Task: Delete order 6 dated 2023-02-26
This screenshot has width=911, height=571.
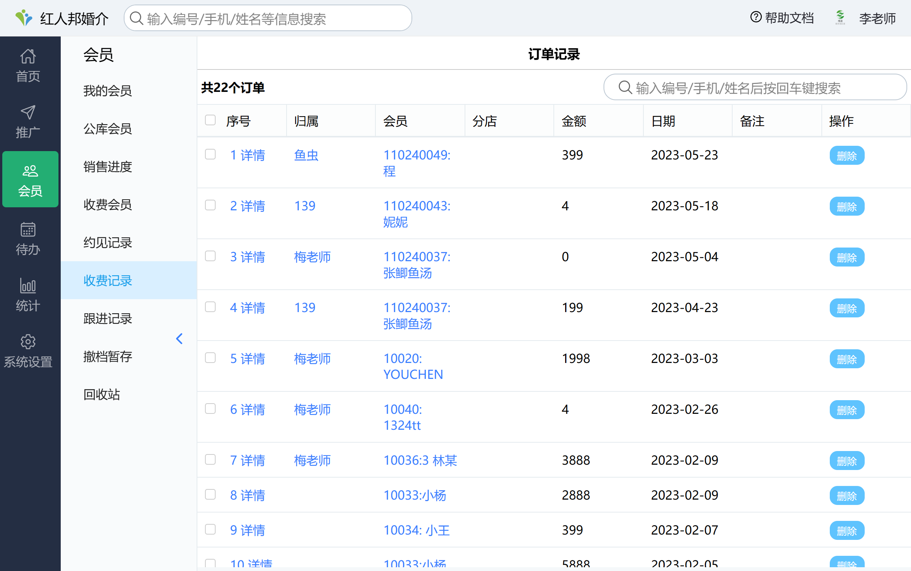Action: 847,410
